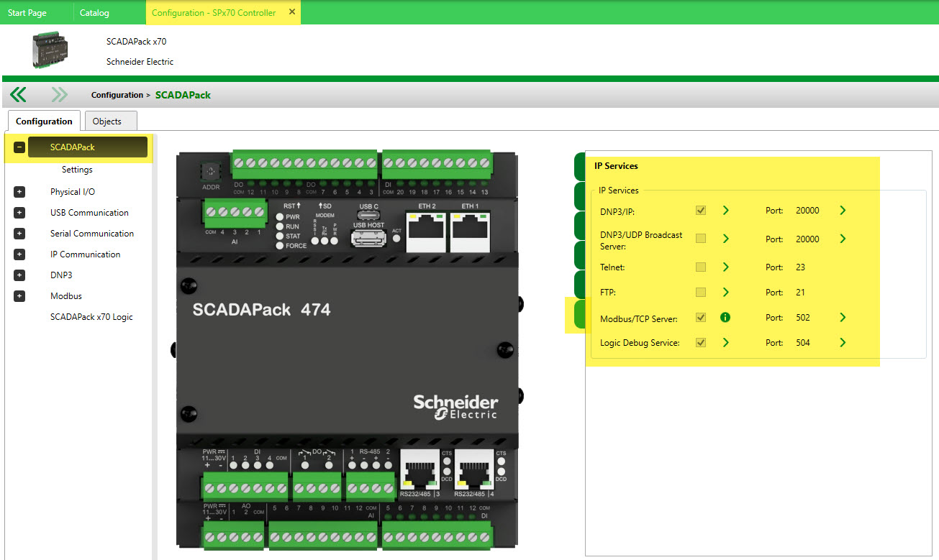This screenshot has height=560, width=939.
Task: Select DNP3 in the tree
Action: click(x=61, y=275)
